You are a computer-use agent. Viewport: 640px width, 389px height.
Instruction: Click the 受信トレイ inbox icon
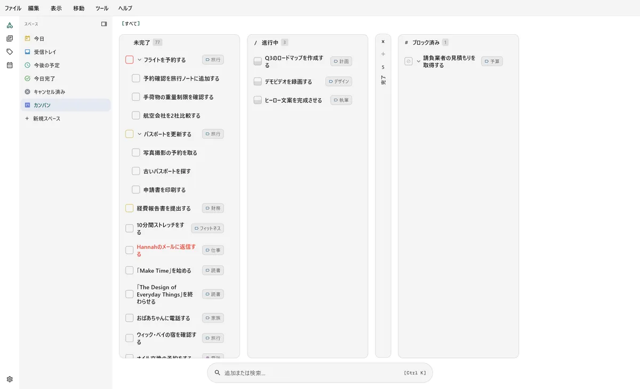pos(28,52)
